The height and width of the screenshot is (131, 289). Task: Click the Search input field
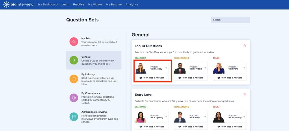tap(230, 20)
